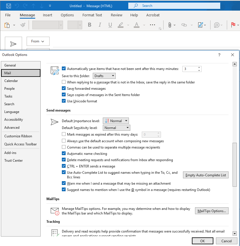
Task: Enable Always use the default account
Action: tap(64, 141)
